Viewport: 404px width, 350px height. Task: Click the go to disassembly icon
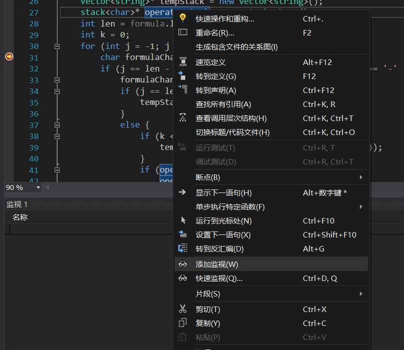pyautogui.click(x=183, y=248)
